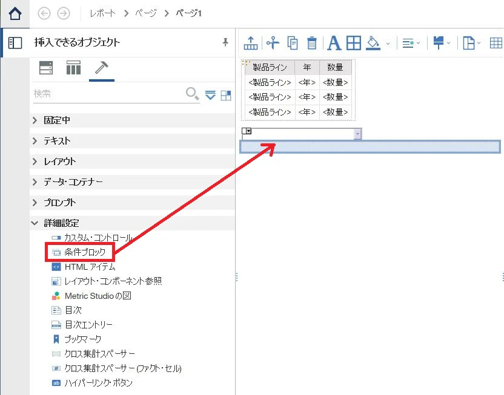Click the insert table icon
This screenshot has width=504, height=395.
[x=496, y=43]
